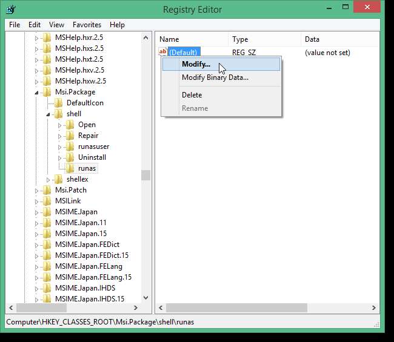Select the Uninstall key folder icon
Viewport: 394px width, 342px height.
pos(70,157)
